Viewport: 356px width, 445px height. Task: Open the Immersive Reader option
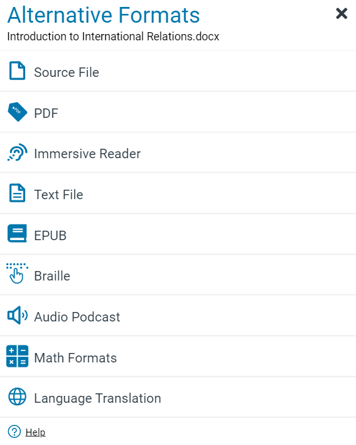(178, 153)
